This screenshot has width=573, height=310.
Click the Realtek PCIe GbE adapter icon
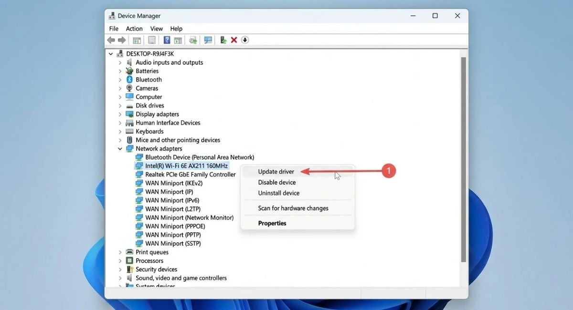click(139, 175)
